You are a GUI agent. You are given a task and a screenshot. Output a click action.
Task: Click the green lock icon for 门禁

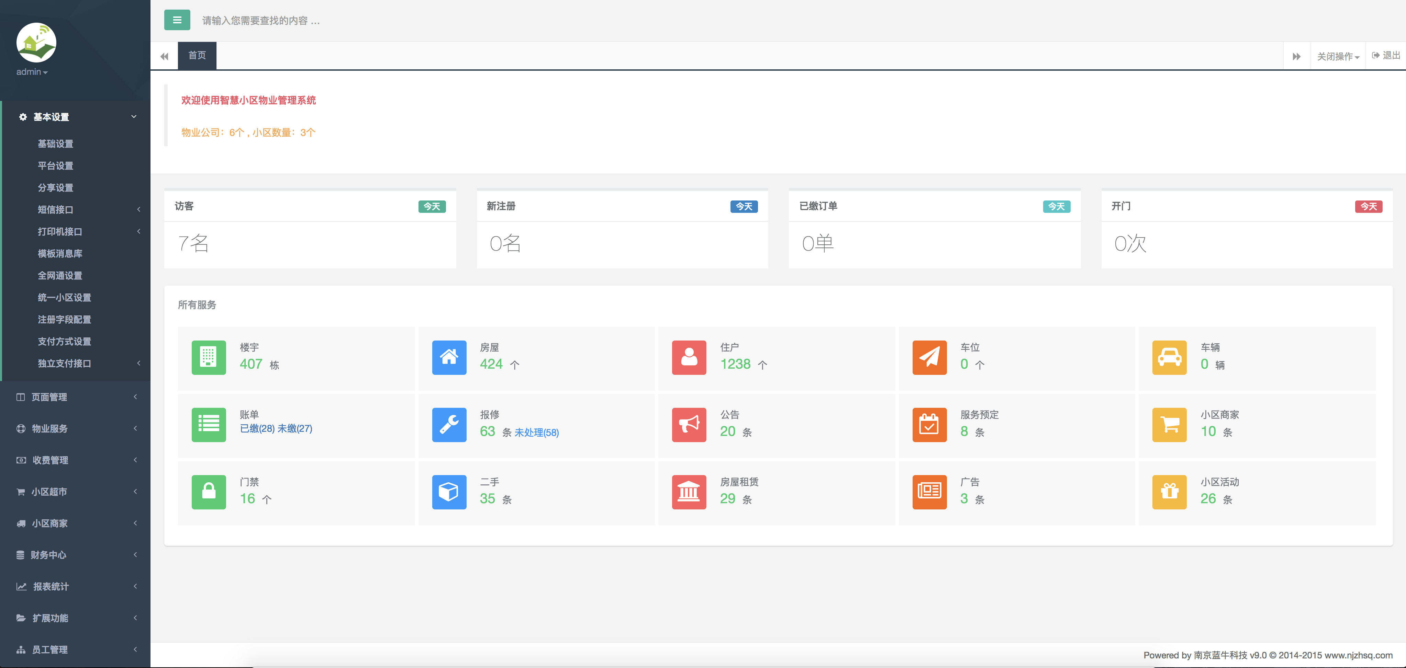point(209,492)
